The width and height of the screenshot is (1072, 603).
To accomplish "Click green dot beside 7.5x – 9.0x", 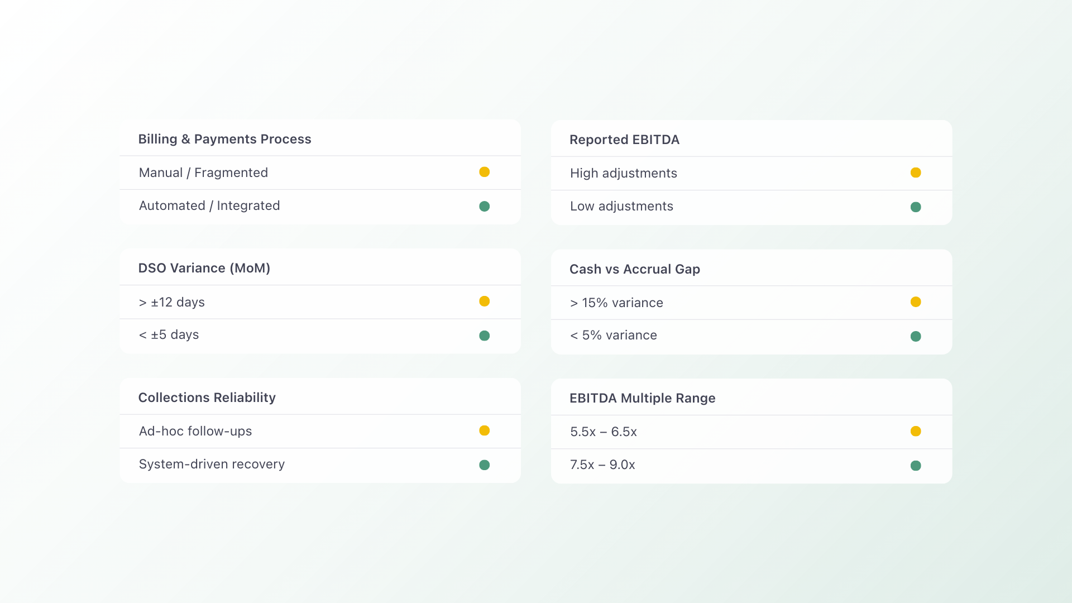I will 916,466.
